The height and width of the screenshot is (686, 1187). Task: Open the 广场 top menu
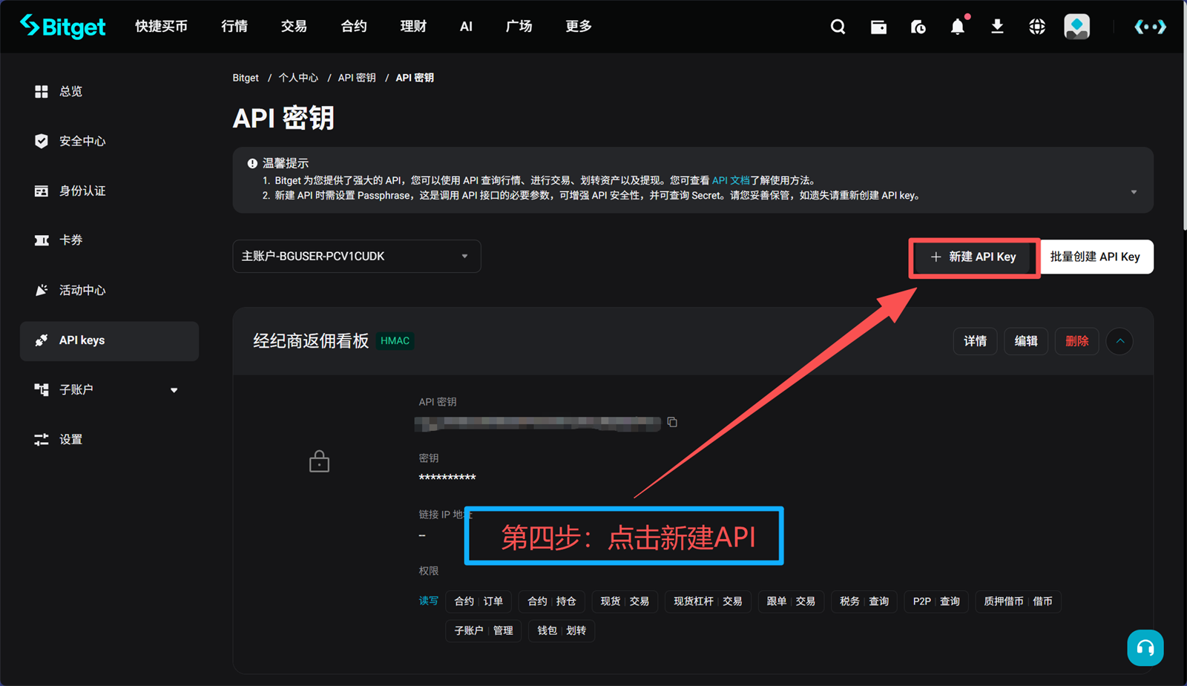point(519,26)
